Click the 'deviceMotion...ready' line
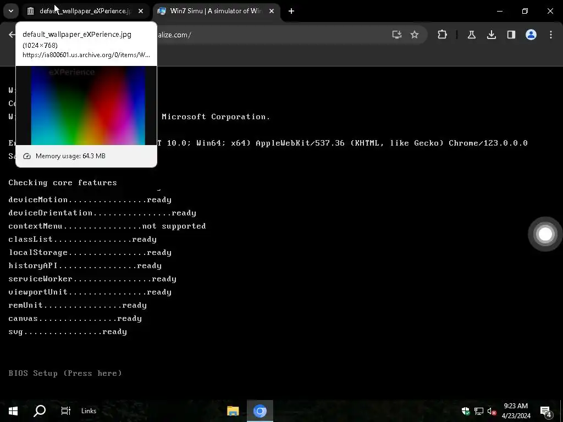Screen dimensions: 563x422 coord(90,200)
